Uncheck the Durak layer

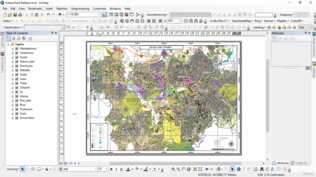click(17, 57)
